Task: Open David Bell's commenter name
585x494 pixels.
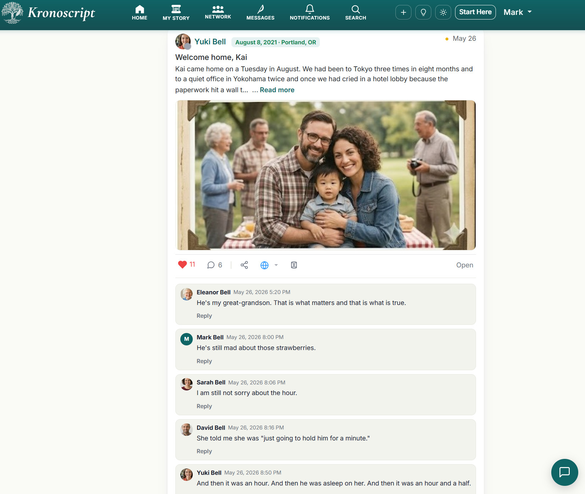Action: pyautogui.click(x=211, y=428)
